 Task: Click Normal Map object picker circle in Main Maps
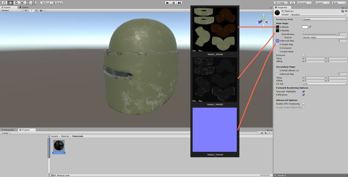280,41
